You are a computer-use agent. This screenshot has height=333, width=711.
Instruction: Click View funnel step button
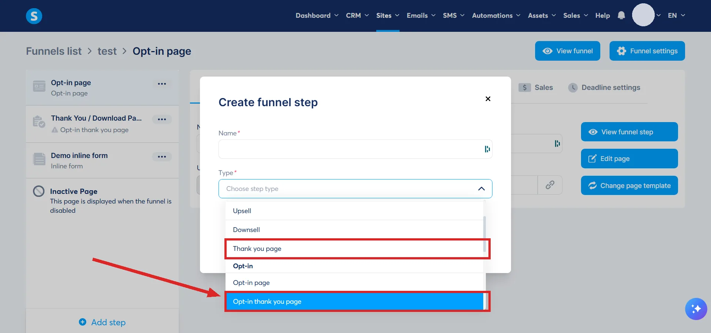(x=629, y=132)
